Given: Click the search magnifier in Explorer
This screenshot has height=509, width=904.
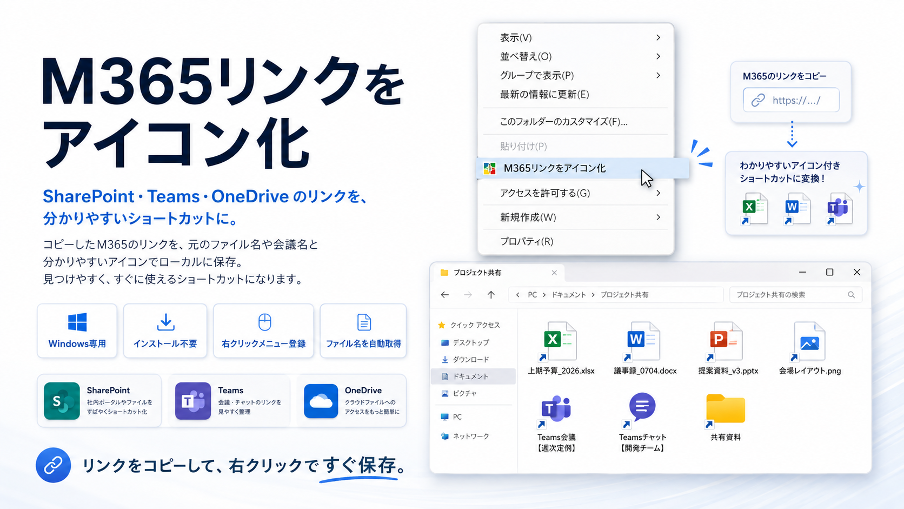Looking at the screenshot, I should pos(851,295).
